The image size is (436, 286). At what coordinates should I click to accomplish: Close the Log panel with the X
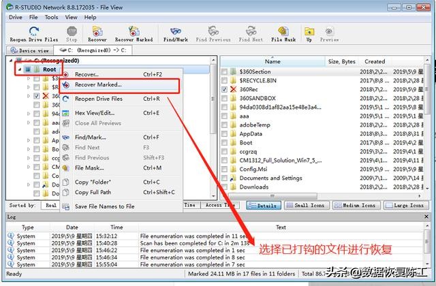tap(426, 217)
